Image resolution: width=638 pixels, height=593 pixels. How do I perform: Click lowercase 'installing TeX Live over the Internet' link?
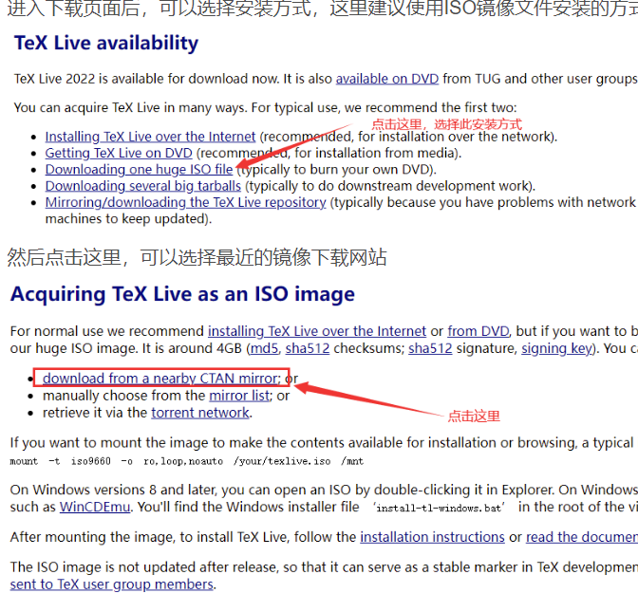(x=317, y=331)
